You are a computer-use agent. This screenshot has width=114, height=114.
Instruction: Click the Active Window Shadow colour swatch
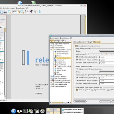(x=107, y=51)
